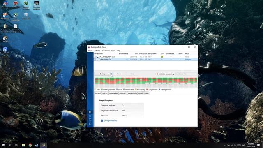
Task: Open Steam from the taskbar
Action: coord(37,145)
